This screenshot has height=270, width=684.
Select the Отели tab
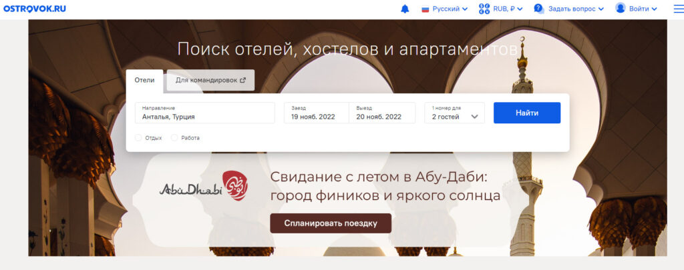[144, 81]
